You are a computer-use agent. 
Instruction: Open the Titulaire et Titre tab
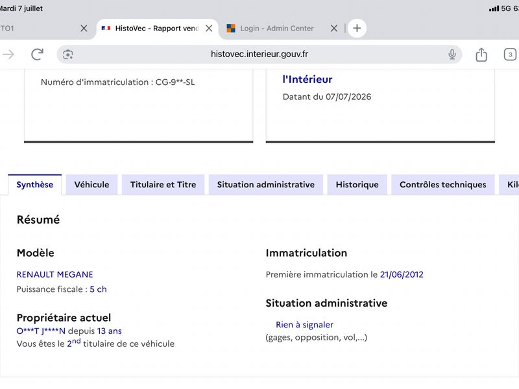pos(163,185)
